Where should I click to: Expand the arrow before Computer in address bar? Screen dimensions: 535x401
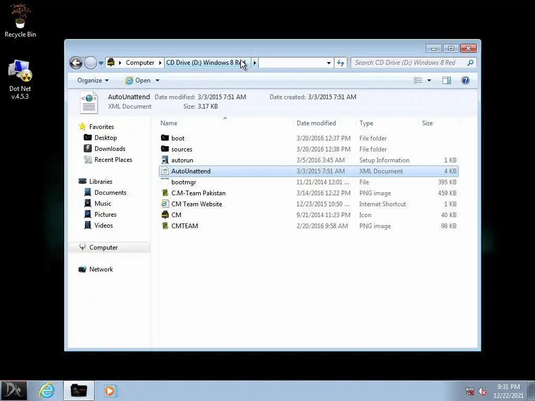point(120,63)
